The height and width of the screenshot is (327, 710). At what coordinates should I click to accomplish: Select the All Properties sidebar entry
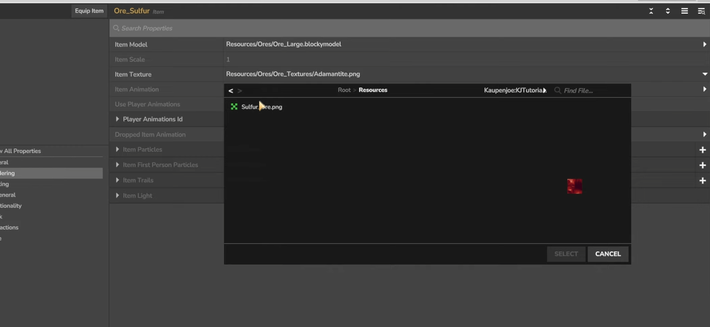click(x=23, y=151)
